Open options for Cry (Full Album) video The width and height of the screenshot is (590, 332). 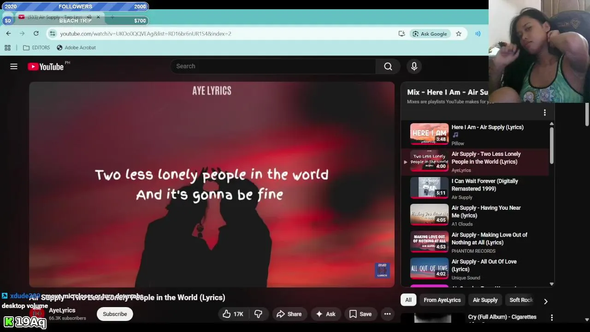click(552, 317)
